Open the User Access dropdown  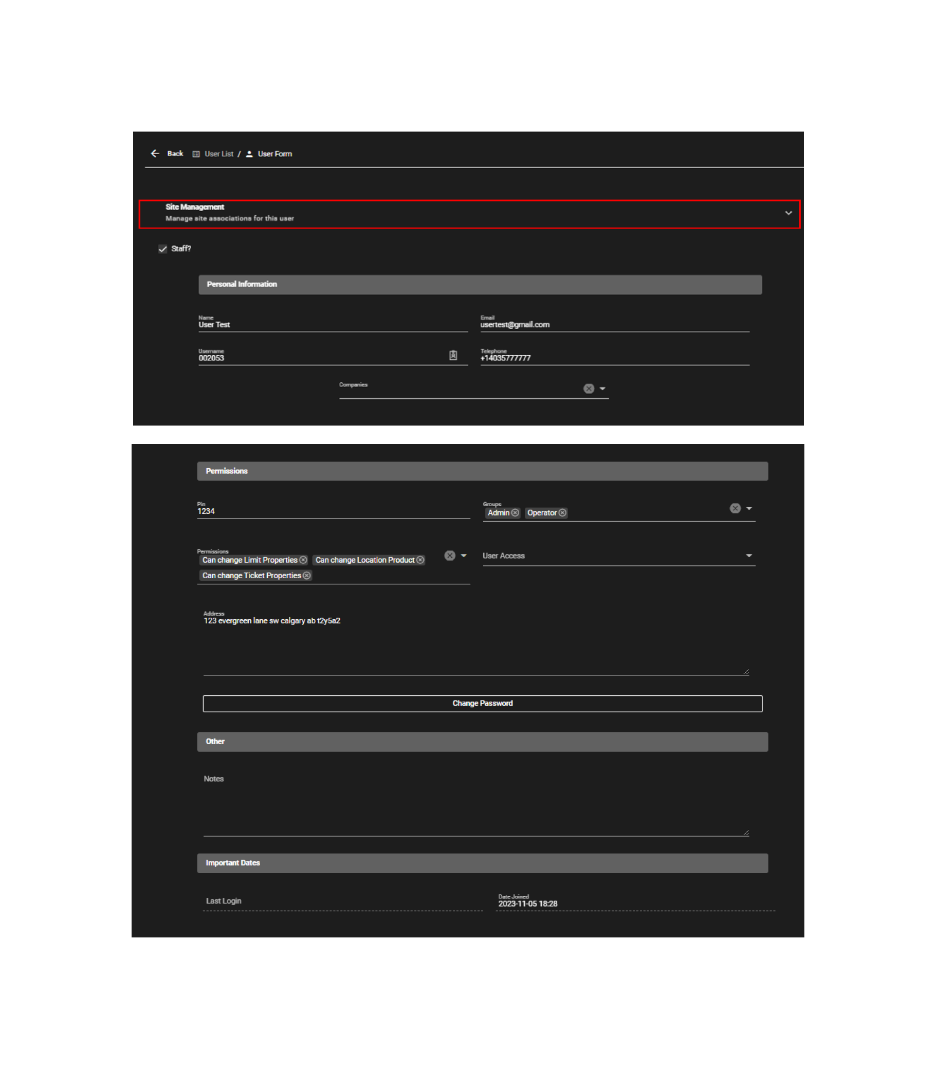[619, 556]
